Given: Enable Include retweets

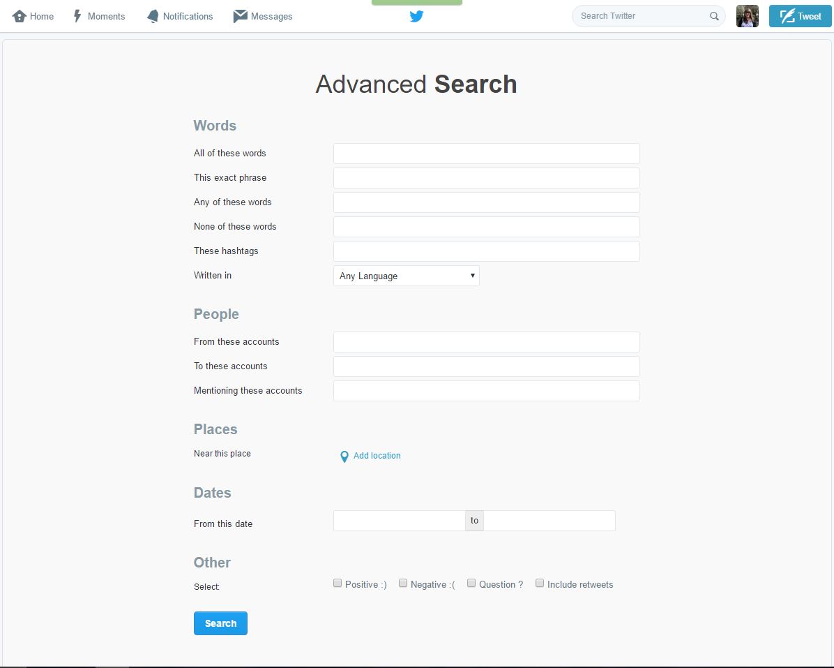Looking at the screenshot, I should tap(540, 582).
